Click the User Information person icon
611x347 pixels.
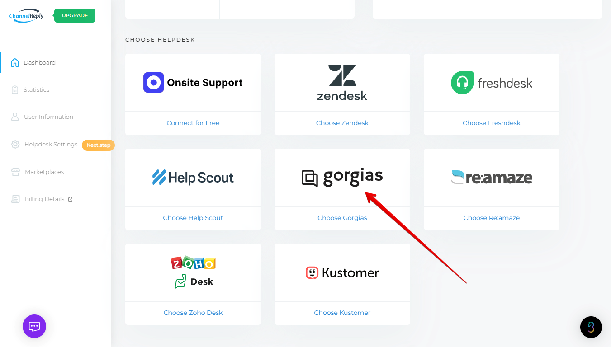[x=15, y=117]
